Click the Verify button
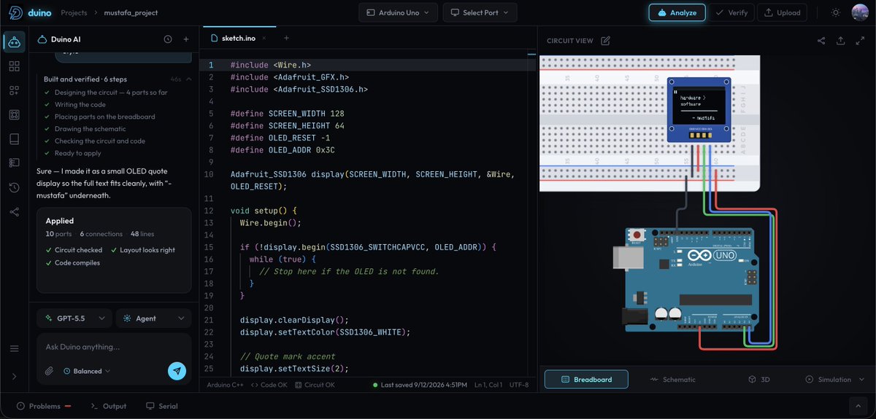876x419 pixels. point(731,12)
